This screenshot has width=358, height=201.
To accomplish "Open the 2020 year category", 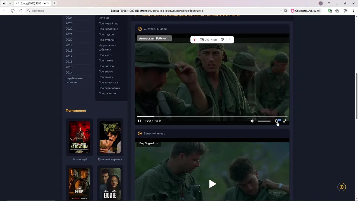I will pyautogui.click(x=69, y=40).
